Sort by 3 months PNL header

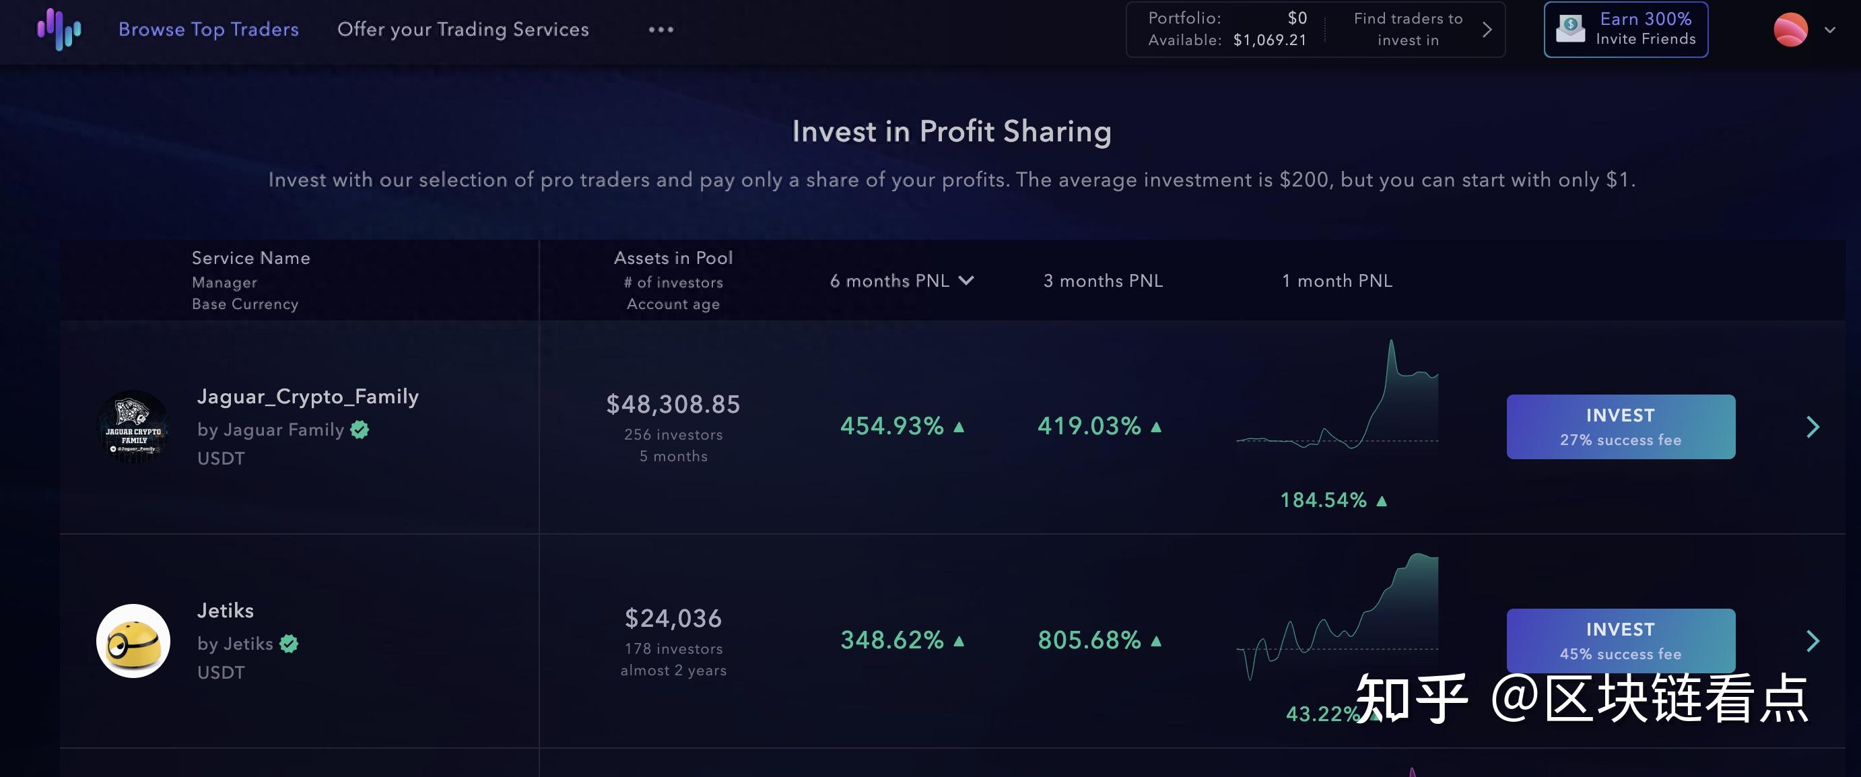click(1102, 280)
